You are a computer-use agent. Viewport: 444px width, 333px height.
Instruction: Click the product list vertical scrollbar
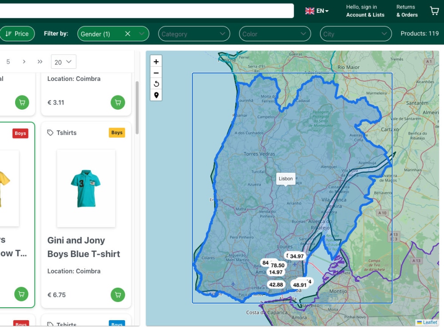137,107
